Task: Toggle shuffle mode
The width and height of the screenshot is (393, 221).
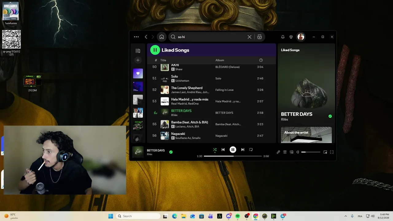Action: pos(215,150)
